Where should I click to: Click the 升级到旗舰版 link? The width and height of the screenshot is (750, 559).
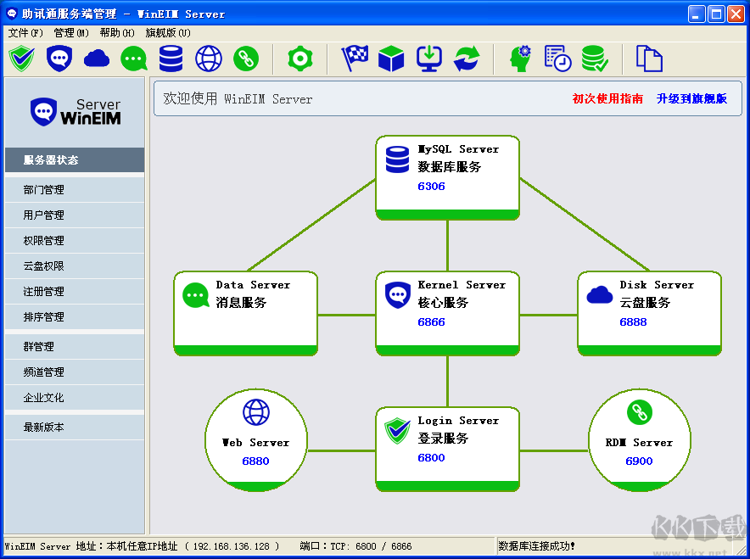[x=691, y=98]
